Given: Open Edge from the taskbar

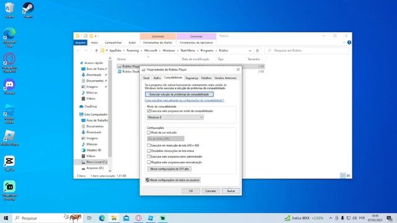Looking at the screenshot, I should (102, 218).
